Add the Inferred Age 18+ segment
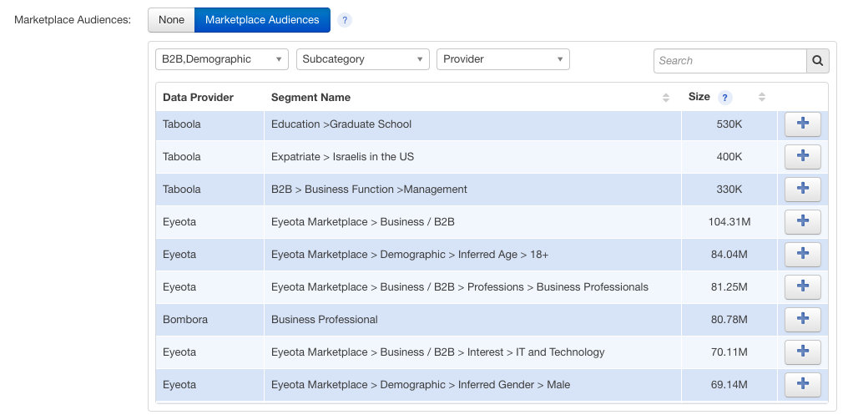 (802, 255)
